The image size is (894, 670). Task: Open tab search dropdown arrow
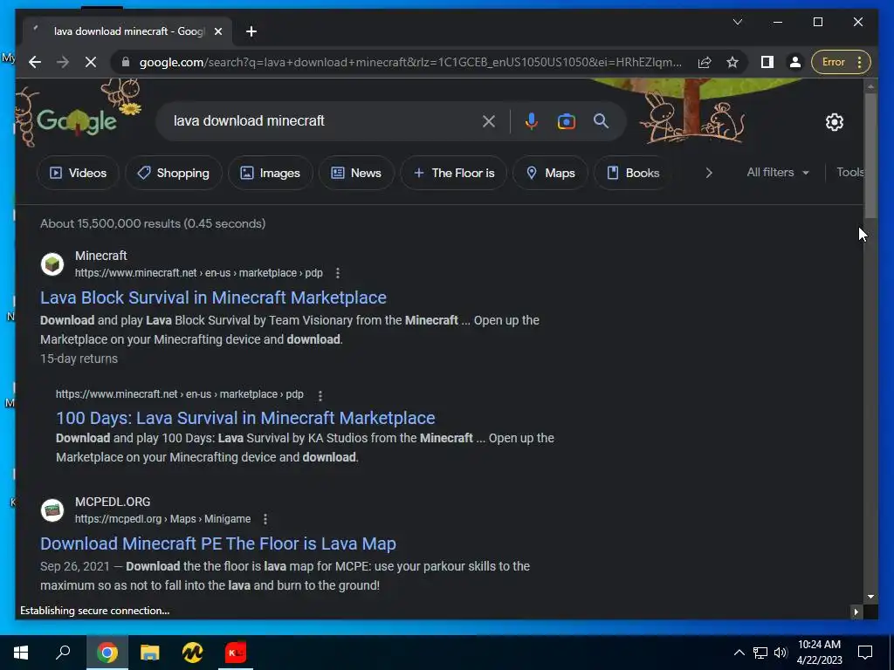[x=738, y=22]
